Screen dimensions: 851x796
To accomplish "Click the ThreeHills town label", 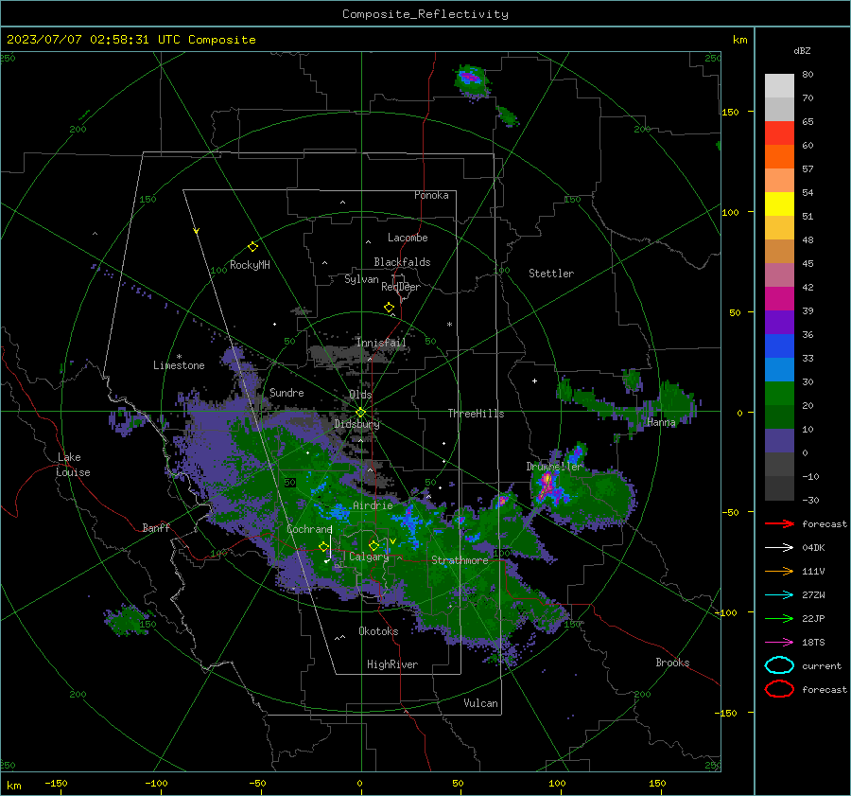I will 476,414.
